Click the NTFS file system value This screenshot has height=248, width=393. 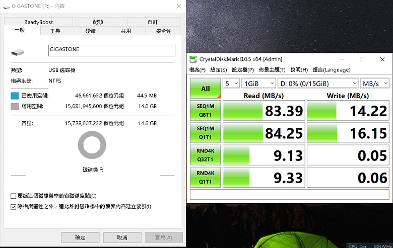(55, 81)
